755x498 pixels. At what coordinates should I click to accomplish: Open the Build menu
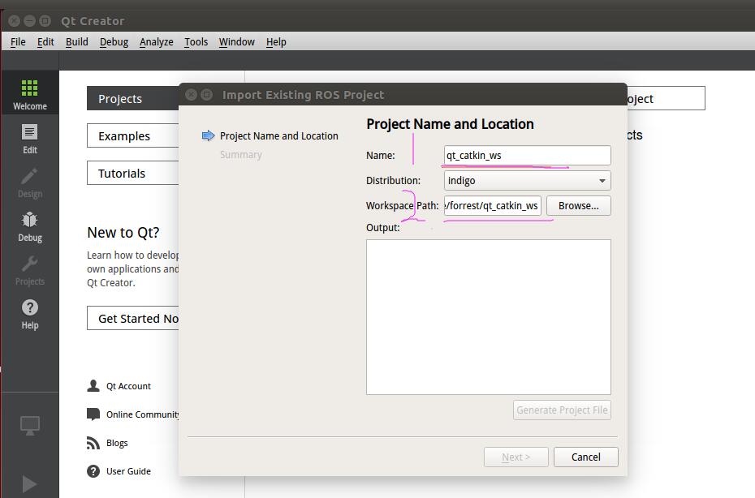click(77, 42)
